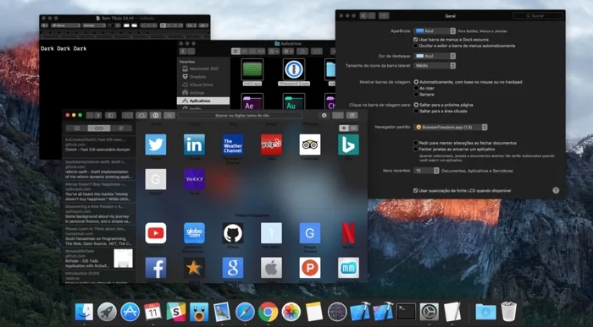Toggle the Safari sidebar button
The height and width of the screenshot is (327, 593).
point(111,116)
